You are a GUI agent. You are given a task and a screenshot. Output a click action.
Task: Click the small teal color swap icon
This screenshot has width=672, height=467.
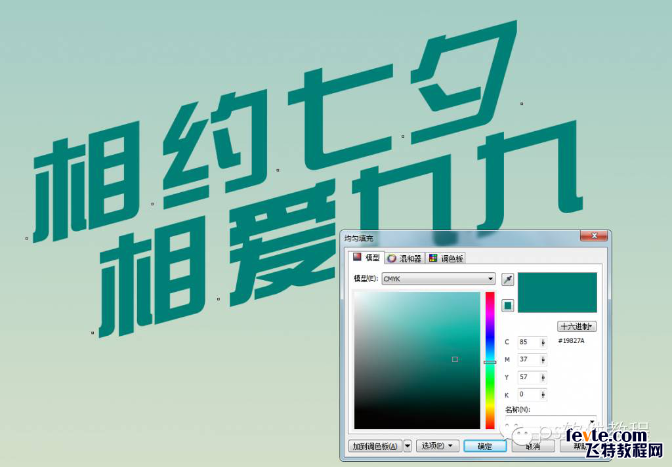coord(507,306)
